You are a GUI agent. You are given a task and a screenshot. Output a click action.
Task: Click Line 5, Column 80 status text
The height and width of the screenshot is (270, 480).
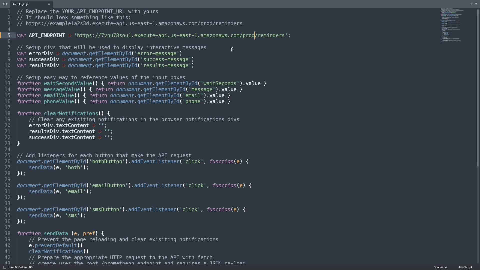21,267
